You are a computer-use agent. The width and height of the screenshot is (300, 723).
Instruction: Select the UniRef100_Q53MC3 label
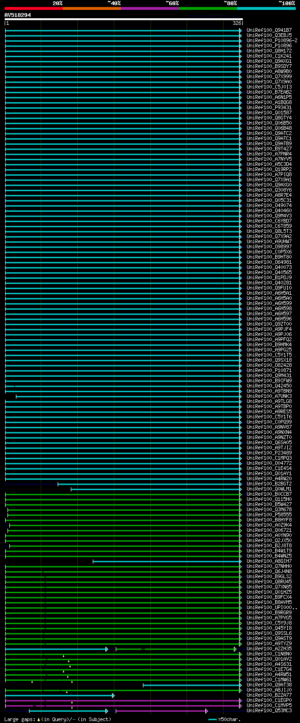[269, 710]
